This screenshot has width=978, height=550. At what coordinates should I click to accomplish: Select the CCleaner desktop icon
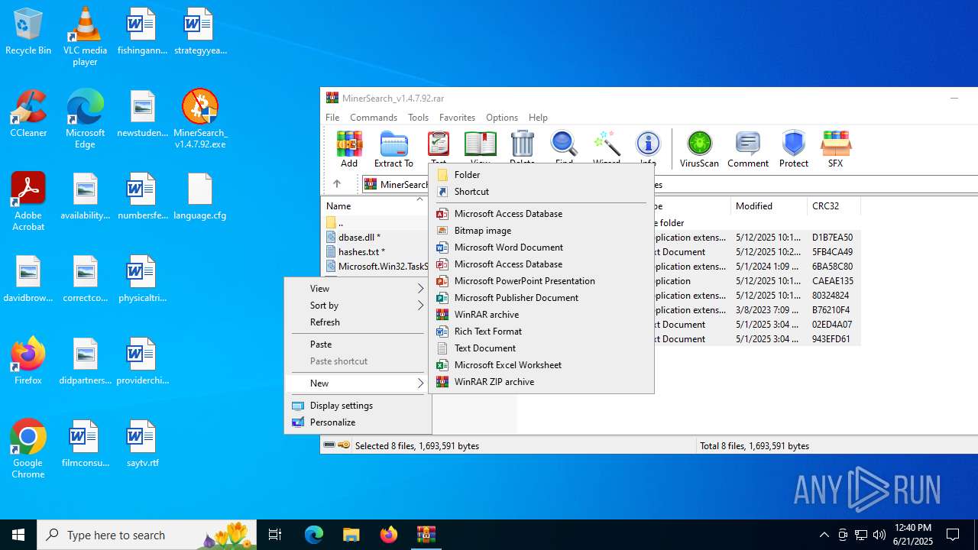click(28, 113)
